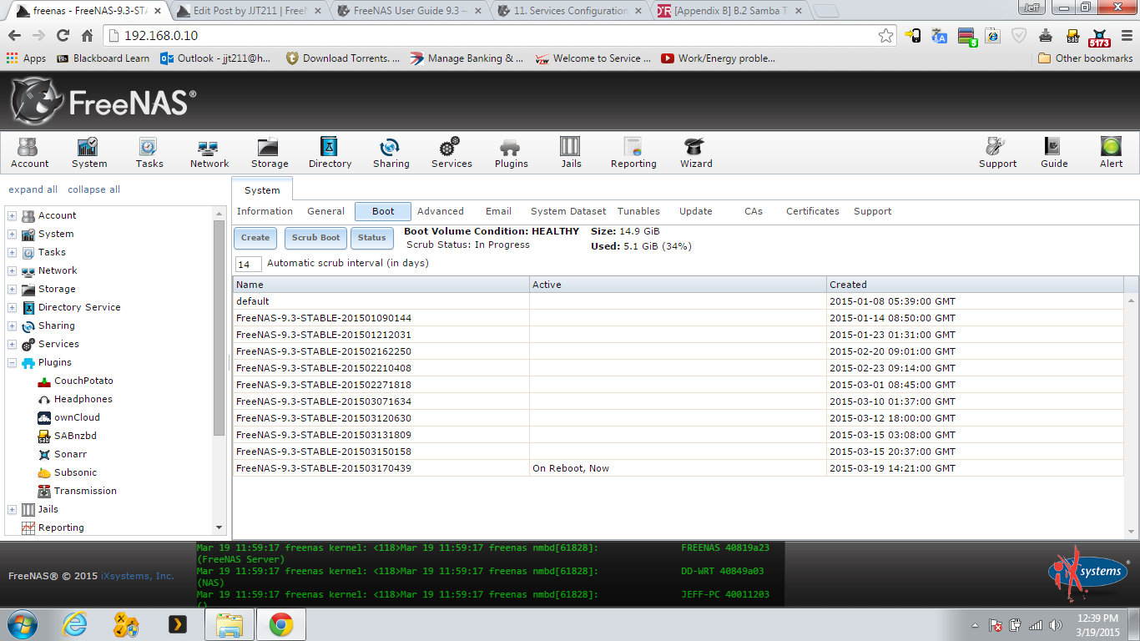Expand the Tasks tree node
The image size is (1140, 641).
coord(13,253)
